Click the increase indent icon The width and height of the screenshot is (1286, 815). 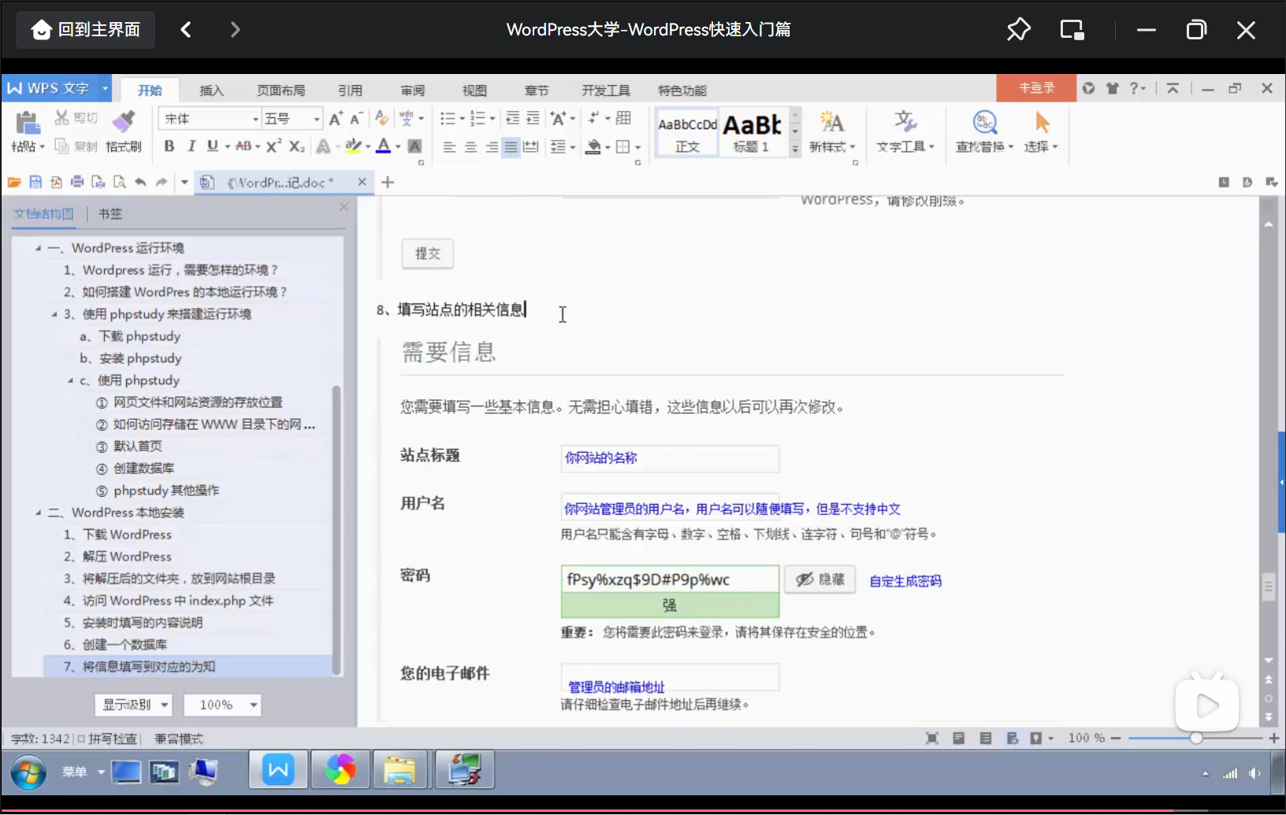click(533, 118)
